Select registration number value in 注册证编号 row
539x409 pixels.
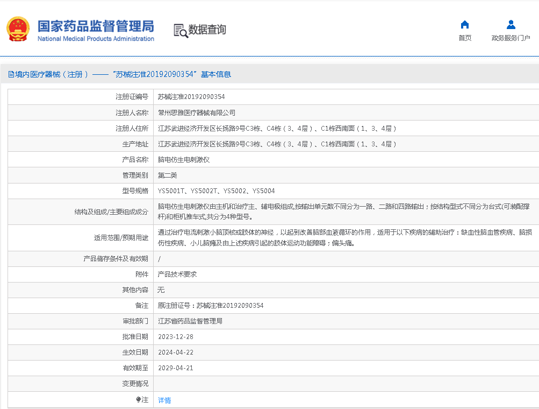coord(191,97)
